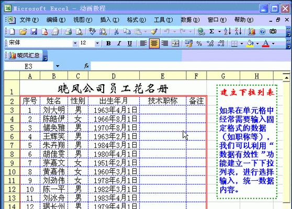The height and width of the screenshot is (209, 292).
Task: Open the 数据 menu
Action: [190, 20]
